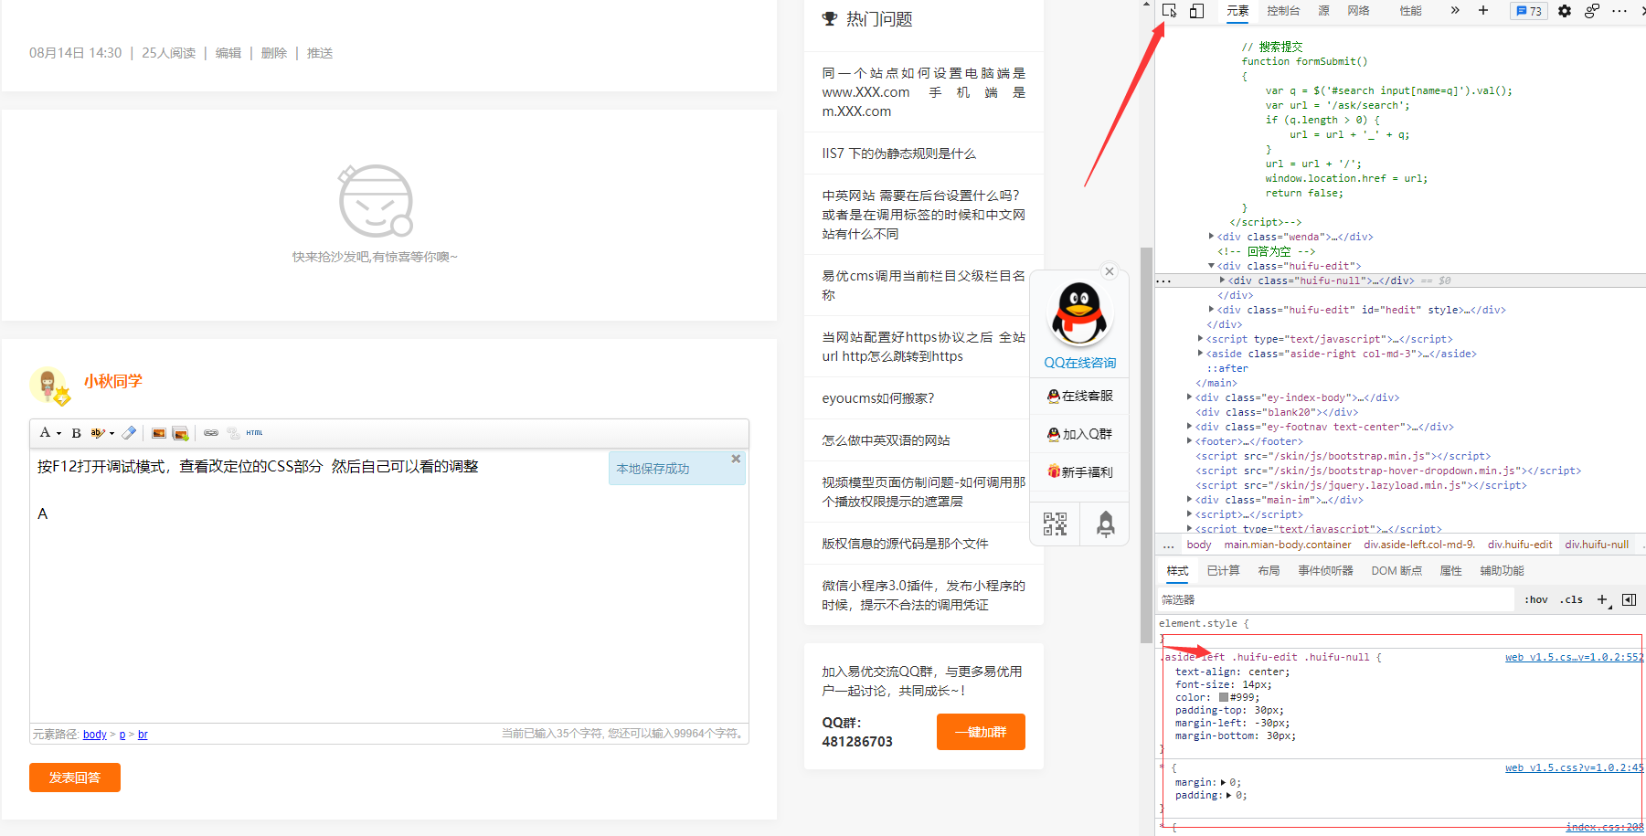
Task: Focus the 筛选器 styles filter field
Action: [1334, 600]
